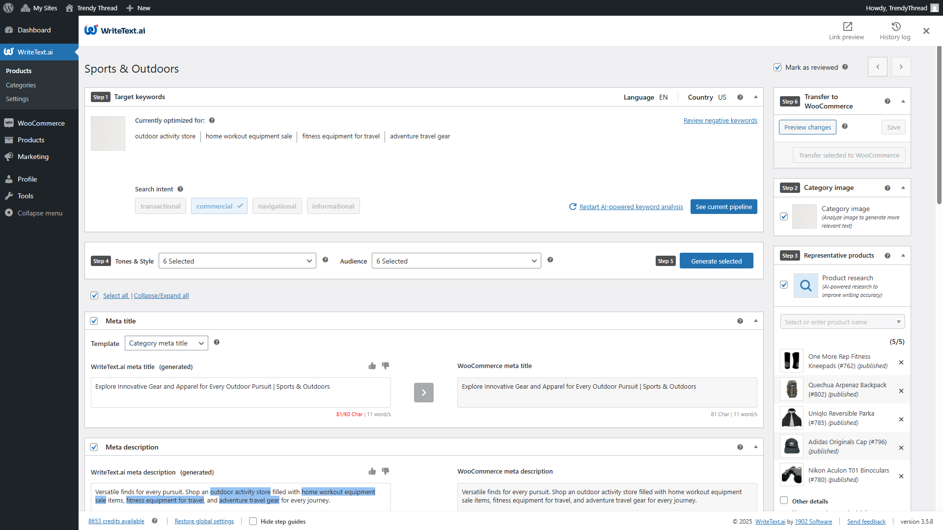This screenshot has width=943, height=530.
Task: Open the History log
Action: [x=894, y=30]
